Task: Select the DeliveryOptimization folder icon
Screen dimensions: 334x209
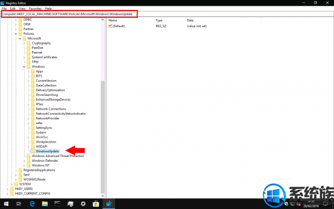Action: tap(33, 90)
